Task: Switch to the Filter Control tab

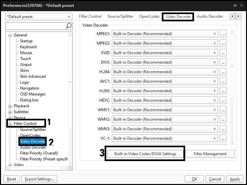Action: (90, 16)
